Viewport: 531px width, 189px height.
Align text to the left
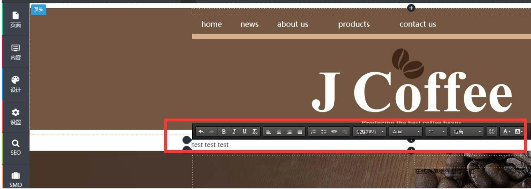tap(268, 132)
